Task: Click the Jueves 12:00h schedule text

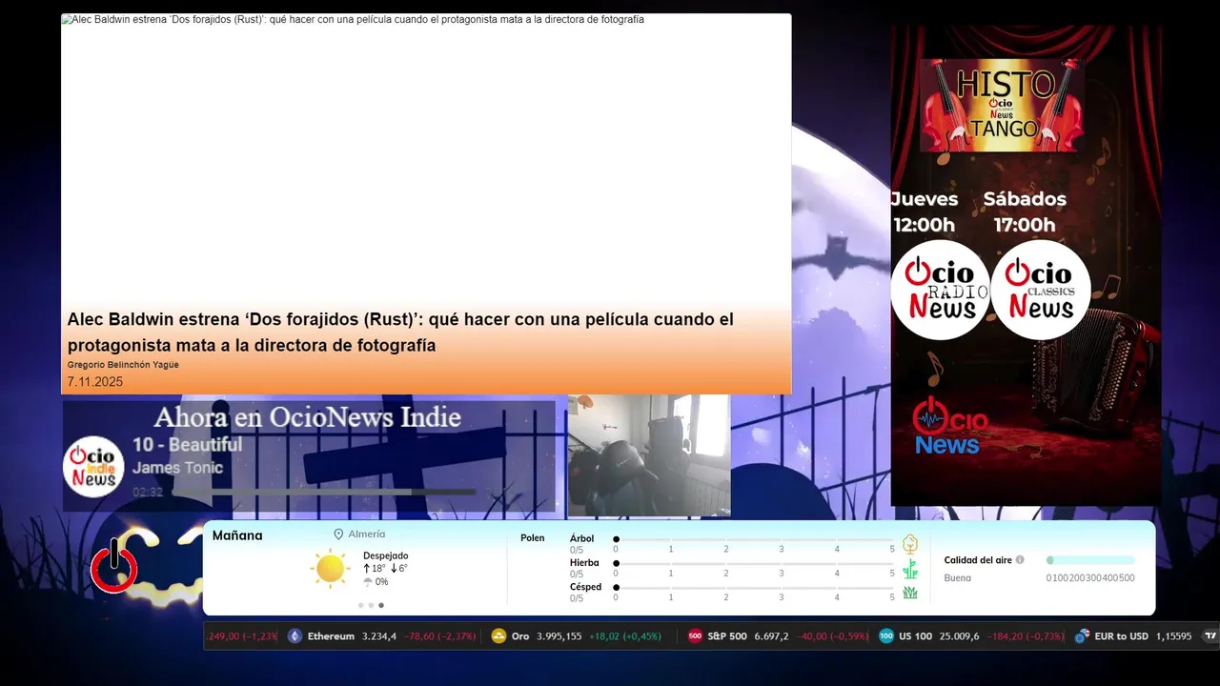Action: (925, 212)
